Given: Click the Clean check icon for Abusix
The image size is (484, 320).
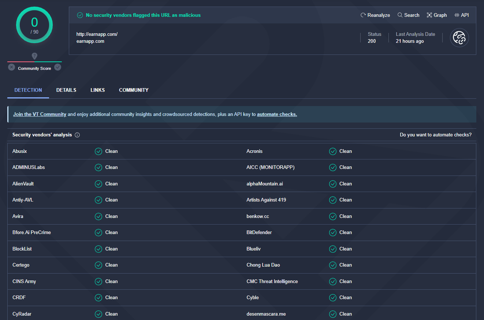Looking at the screenshot, I should [x=98, y=151].
